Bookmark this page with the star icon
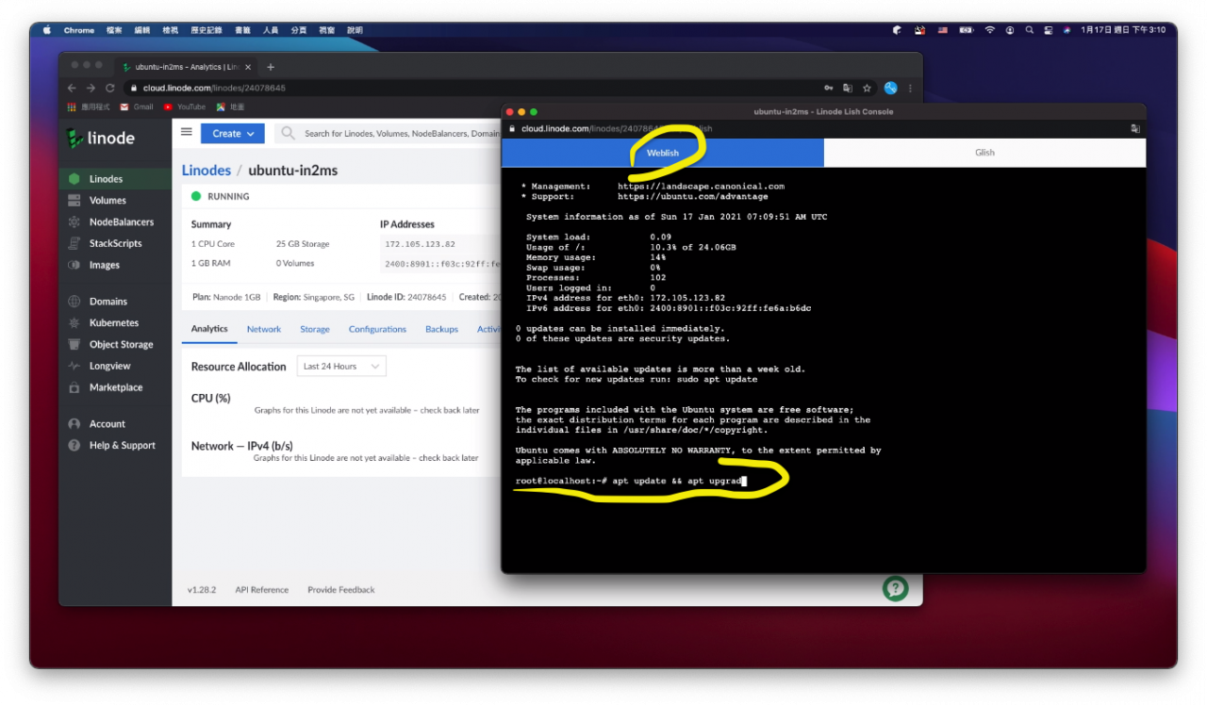 point(867,88)
